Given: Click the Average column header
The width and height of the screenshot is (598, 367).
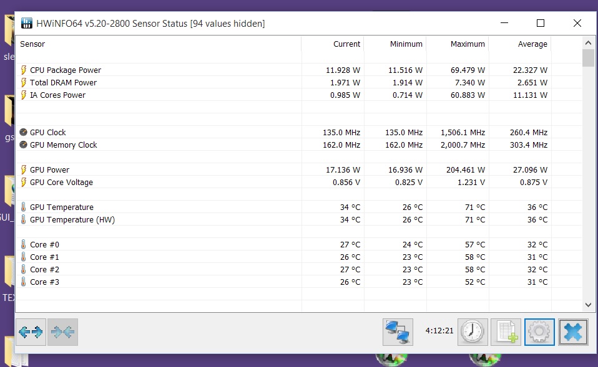Looking at the screenshot, I should [520, 44].
